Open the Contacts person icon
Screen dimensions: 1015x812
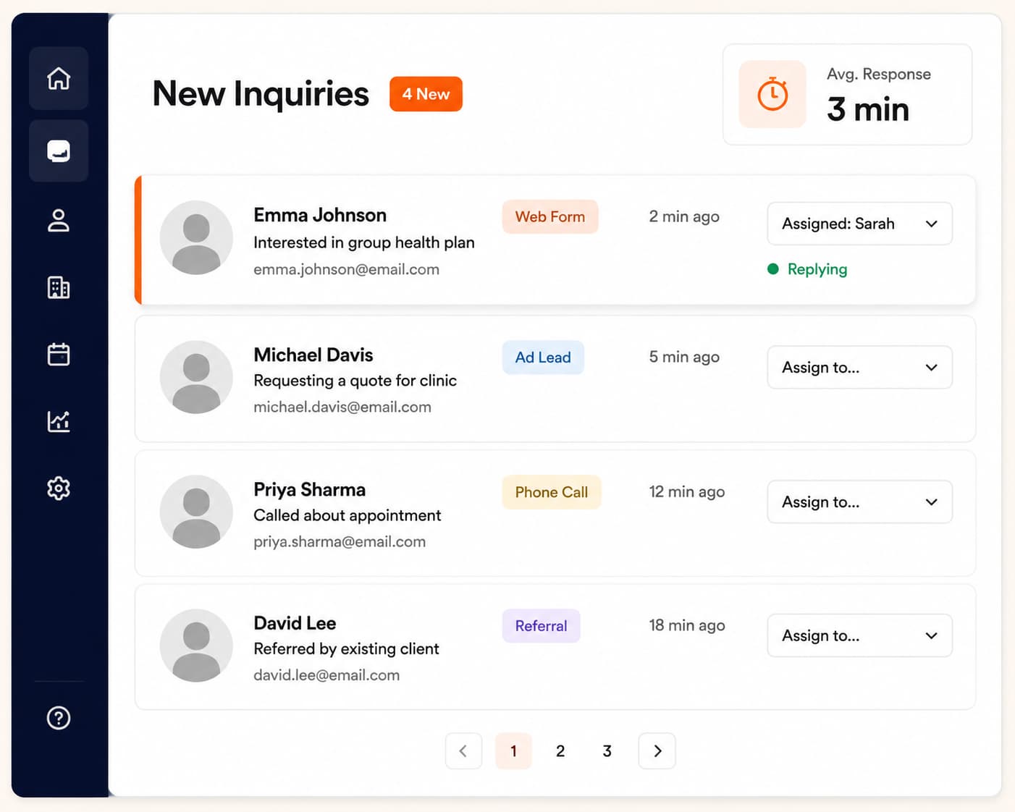pyautogui.click(x=59, y=220)
